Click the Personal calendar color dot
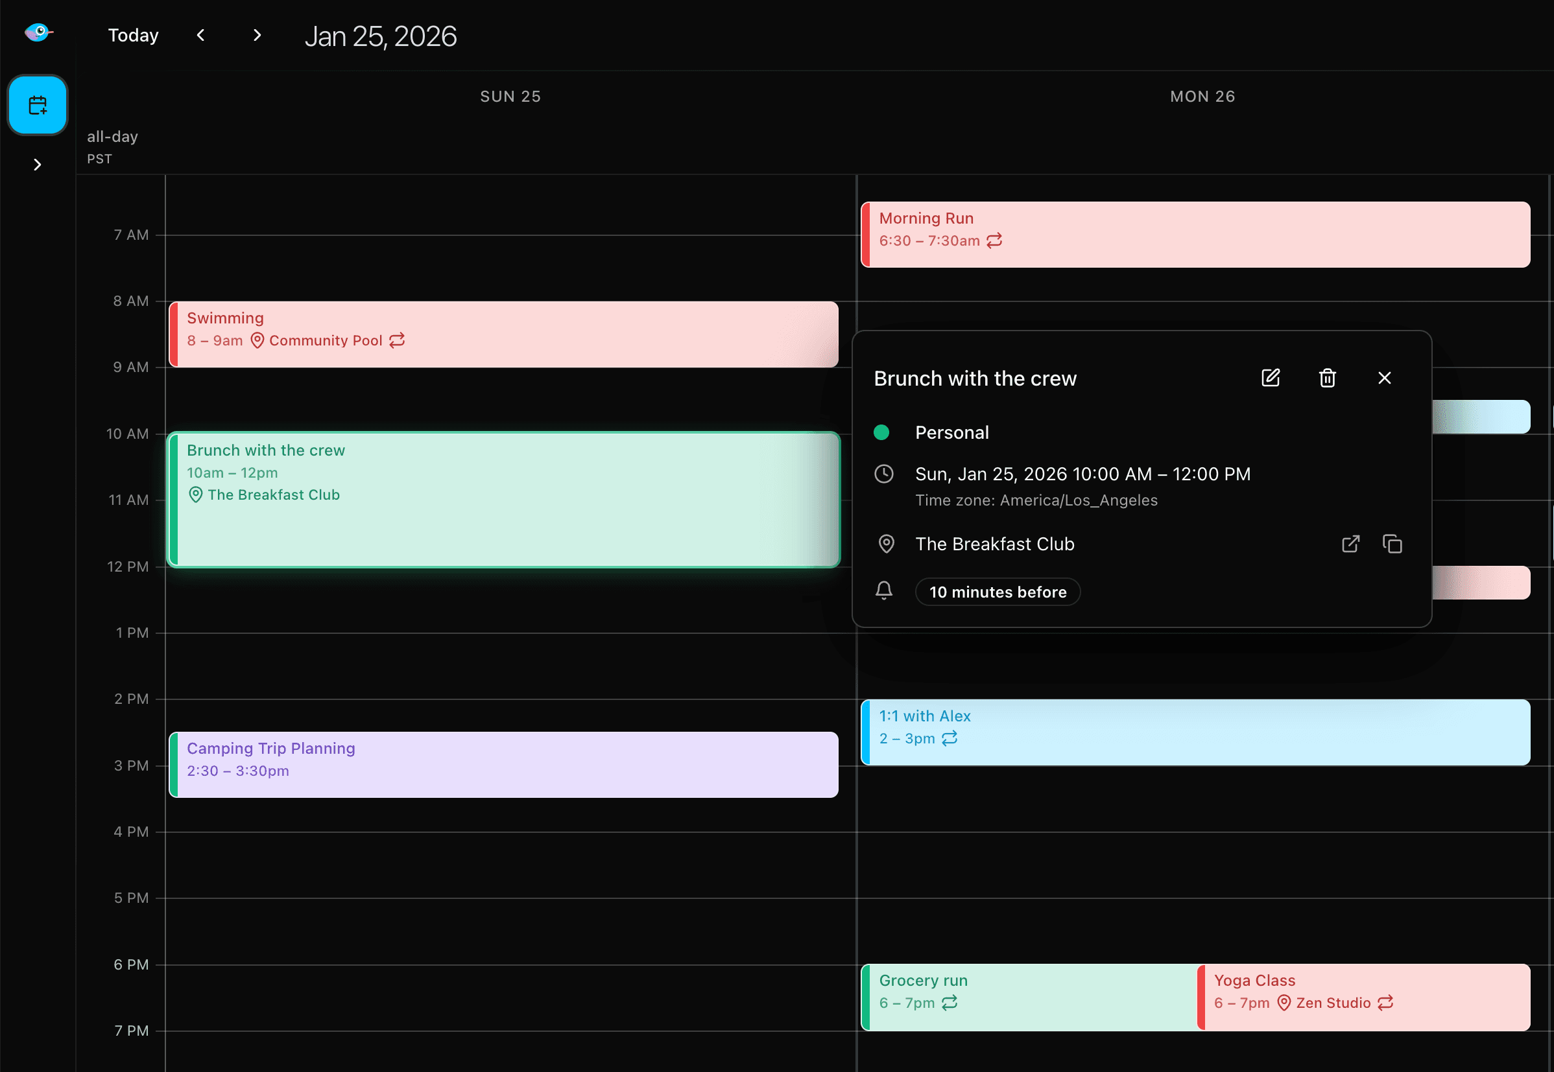Screen dimensions: 1554x1072 (x=882, y=432)
